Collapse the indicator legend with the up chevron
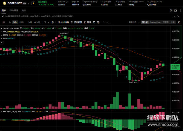This screenshot has height=131, width=183. pos(2,43)
